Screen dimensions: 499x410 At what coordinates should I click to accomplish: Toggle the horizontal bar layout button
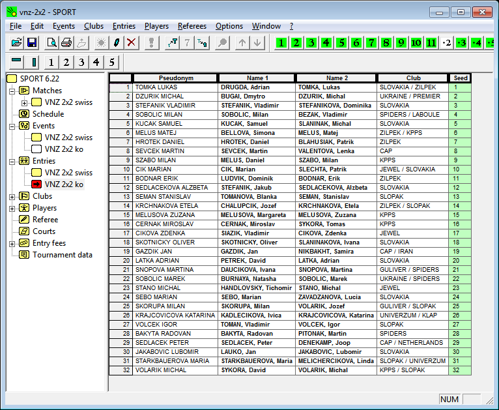(x=17, y=63)
